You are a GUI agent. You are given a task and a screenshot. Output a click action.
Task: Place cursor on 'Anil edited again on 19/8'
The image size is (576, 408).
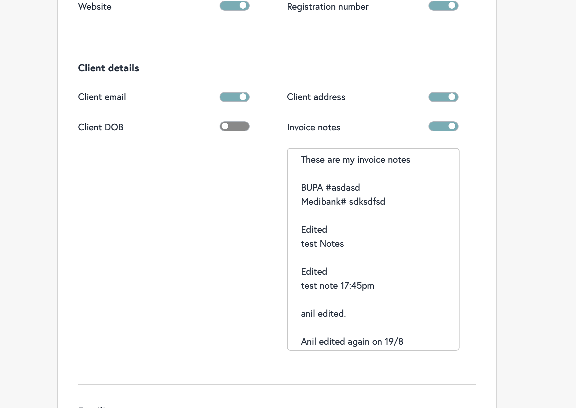[x=352, y=342]
